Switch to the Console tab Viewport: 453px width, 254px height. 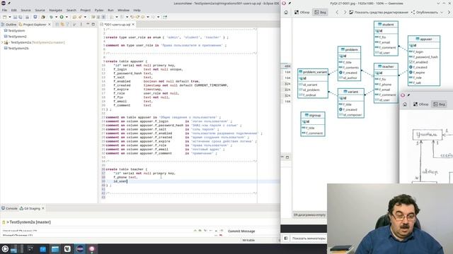click(x=9, y=208)
